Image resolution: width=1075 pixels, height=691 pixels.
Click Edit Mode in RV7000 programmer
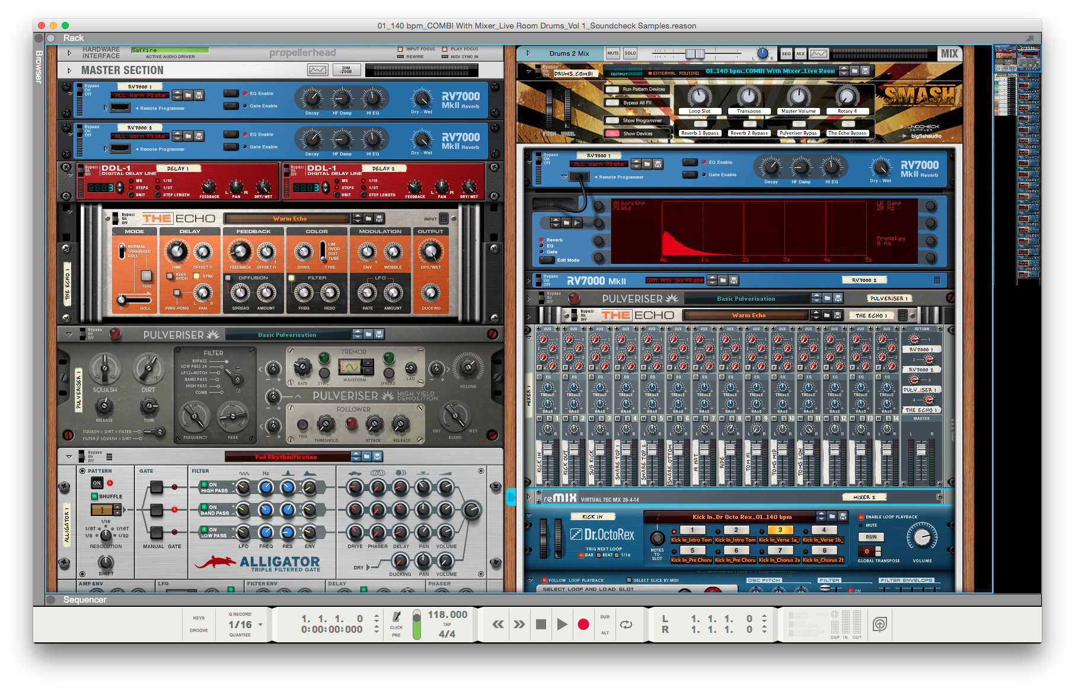(547, 260)
